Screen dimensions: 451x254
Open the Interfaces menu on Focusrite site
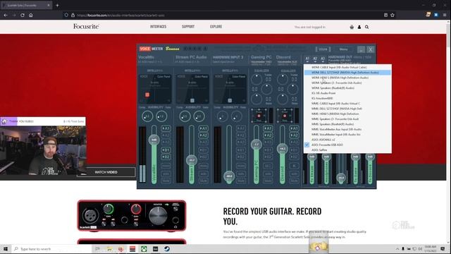pyautogui.click(x=158, y=27)
